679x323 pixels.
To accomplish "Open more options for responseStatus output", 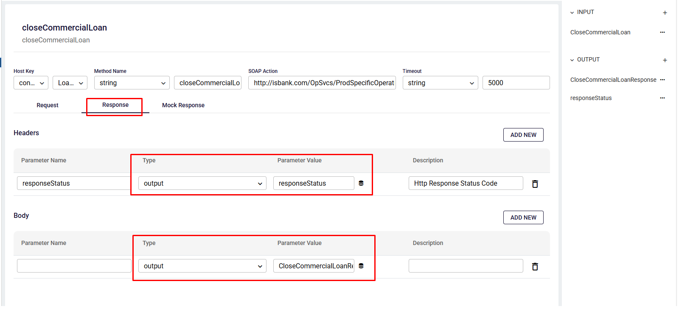I will click(x=662, y=98).
